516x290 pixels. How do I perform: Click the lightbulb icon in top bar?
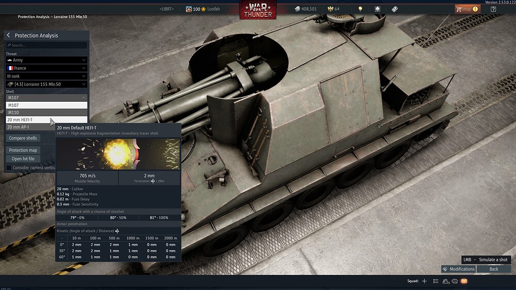[361, 9]
